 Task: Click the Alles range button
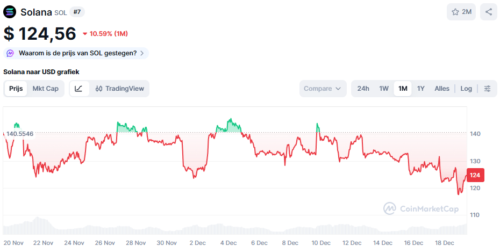pyautogui.click(x=442, y=89)
